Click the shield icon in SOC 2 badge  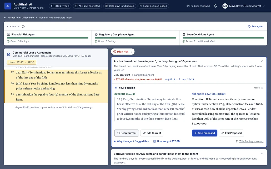tap(52, 6)
